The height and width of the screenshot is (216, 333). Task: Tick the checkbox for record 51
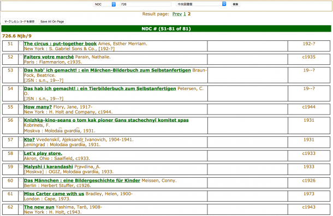click(x=21, y=44)
